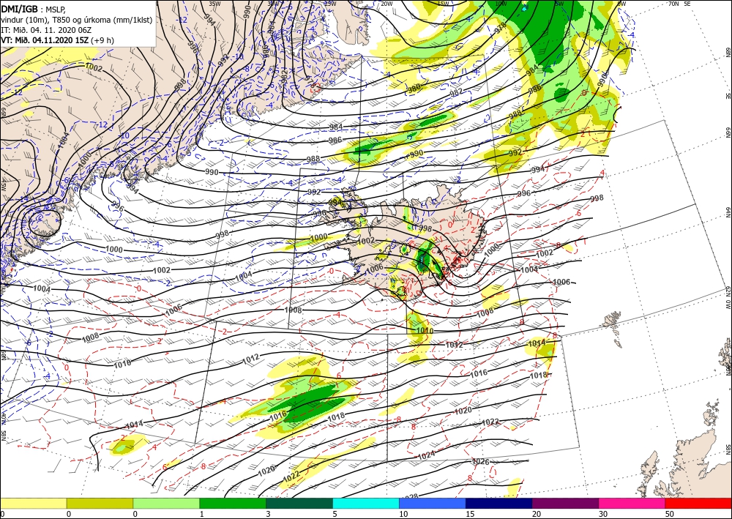Select the medium green legend swatch
The height and width of the screenshot is (519, 732).
pos(233,503)
